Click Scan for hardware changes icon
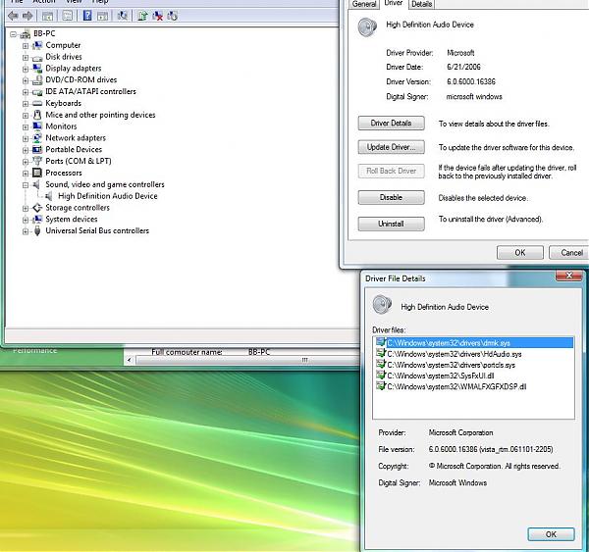The height and width of the screenshot is (552, 589). (123, 16)
